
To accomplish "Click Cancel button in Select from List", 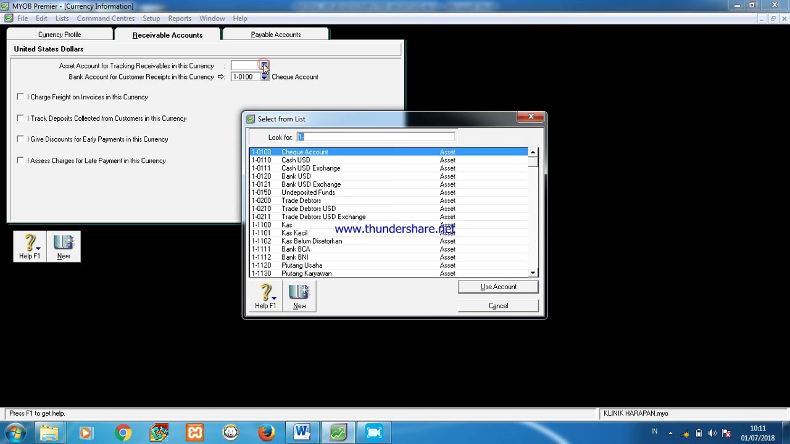I will tap(498, 306).
